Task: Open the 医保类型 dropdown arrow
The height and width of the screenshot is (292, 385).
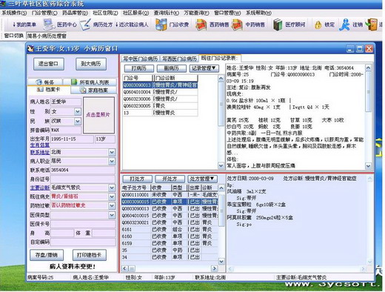Action: (112, 215)
